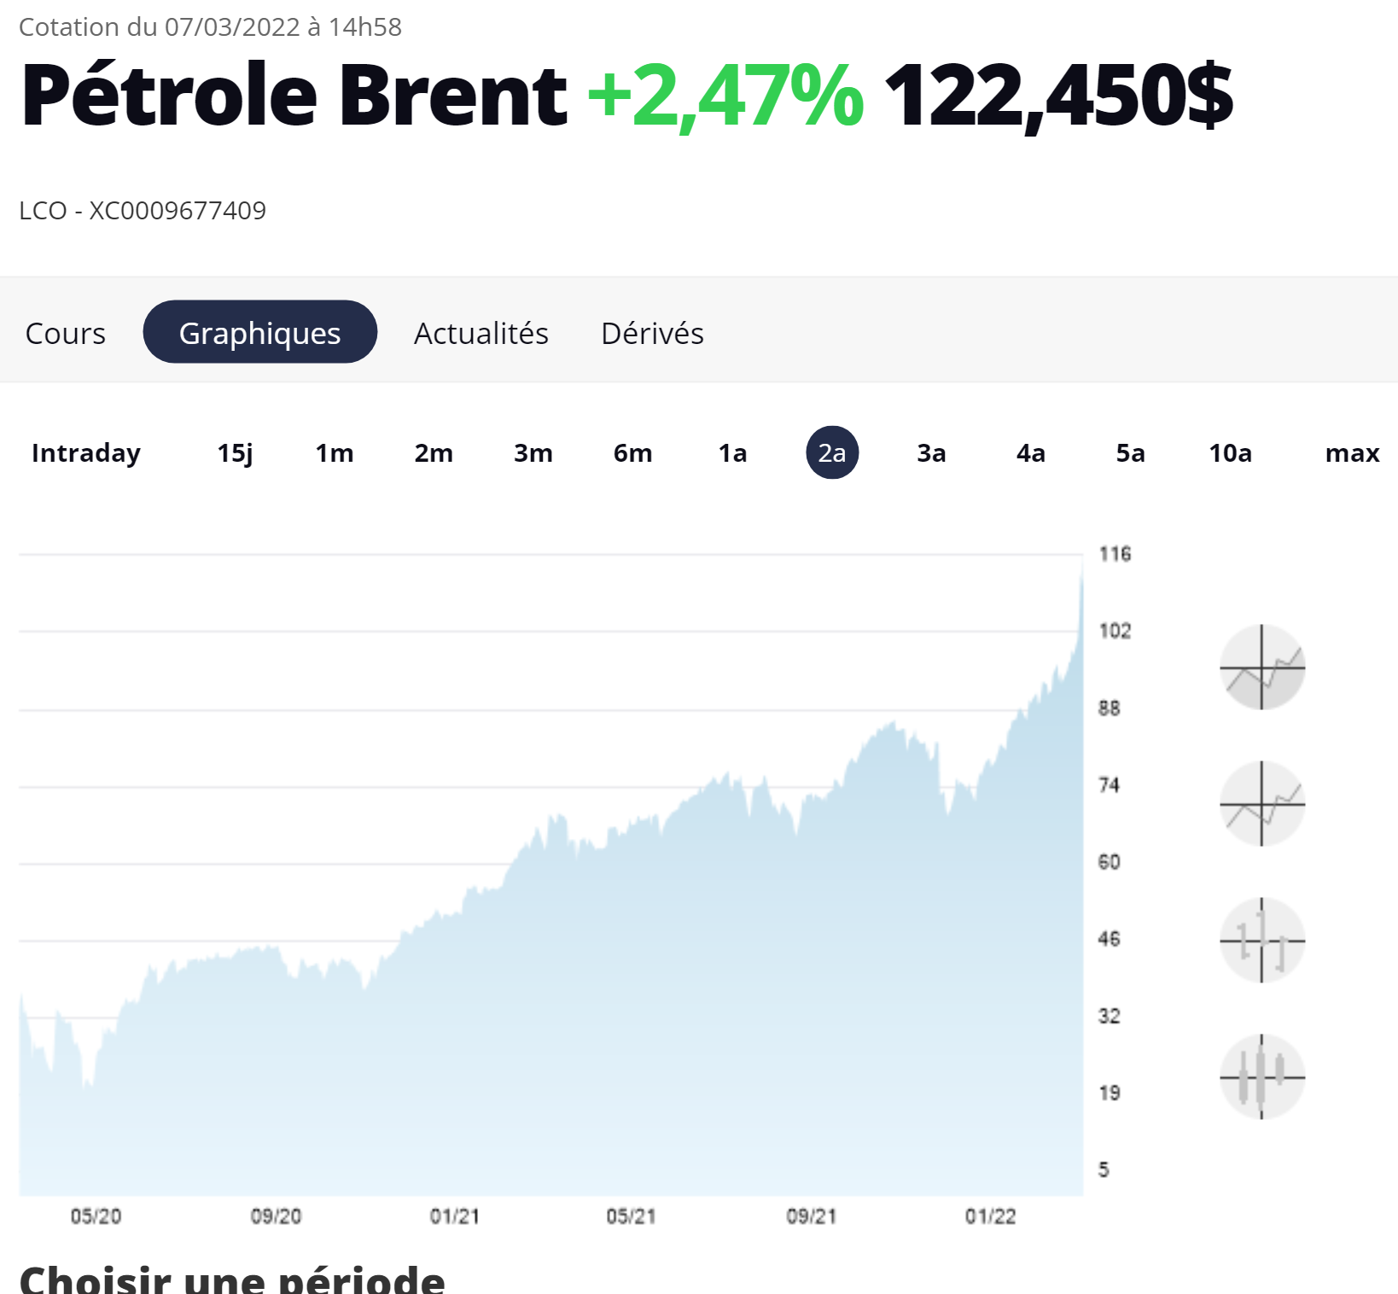Switch chart to 1m period

pyautogui.click(x=335, y=453)
